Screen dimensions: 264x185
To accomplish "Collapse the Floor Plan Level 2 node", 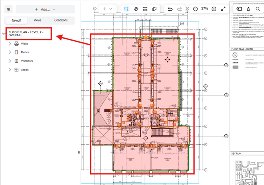I will click(4, 34).
